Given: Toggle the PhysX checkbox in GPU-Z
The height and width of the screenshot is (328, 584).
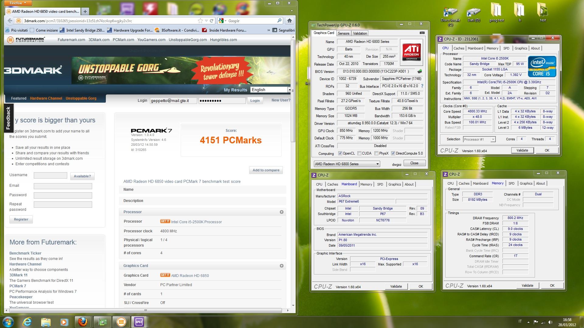Looking at the screenshot, I should pos(376,153).
